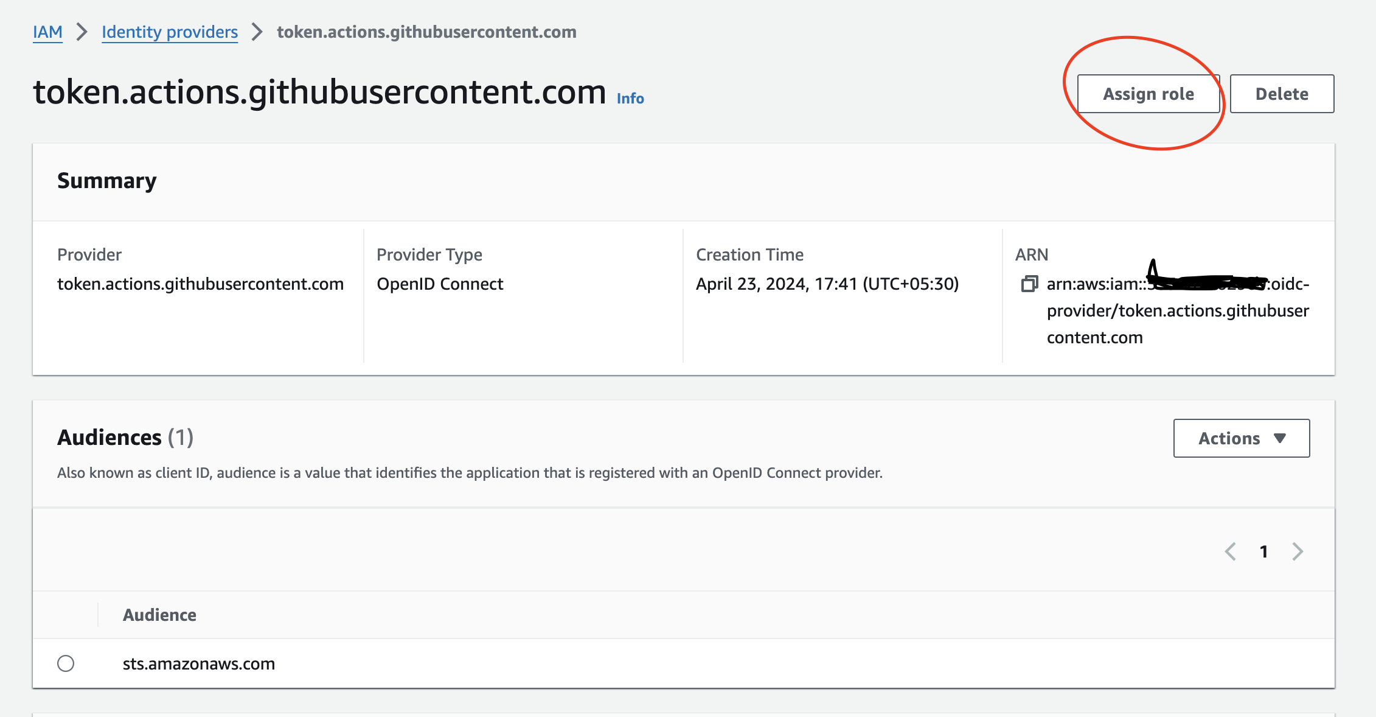Click the Delete button for this provider
Viewport: 1376px width, 717px height.
(x=1282, y=94)
